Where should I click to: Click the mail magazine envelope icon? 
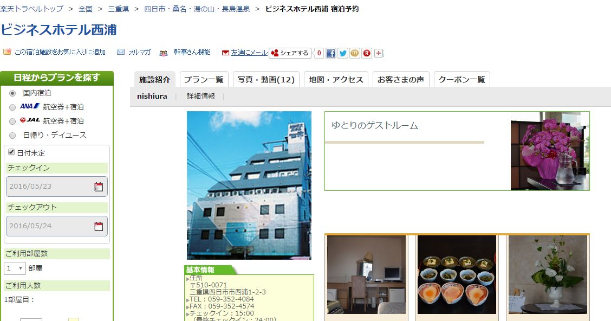[x=121, y=52]
